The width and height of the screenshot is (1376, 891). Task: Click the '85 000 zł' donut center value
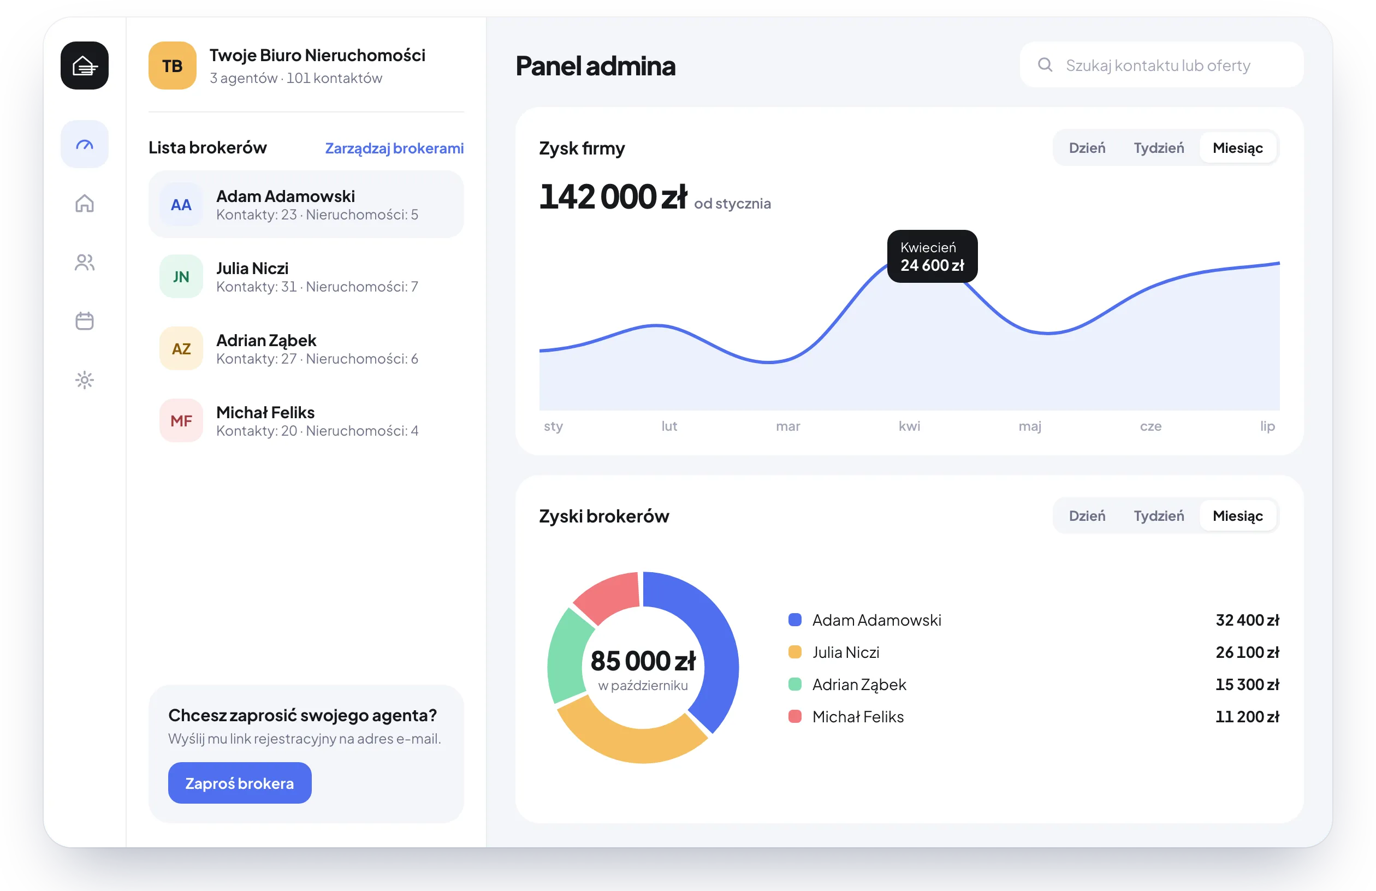tap(643, 661)
